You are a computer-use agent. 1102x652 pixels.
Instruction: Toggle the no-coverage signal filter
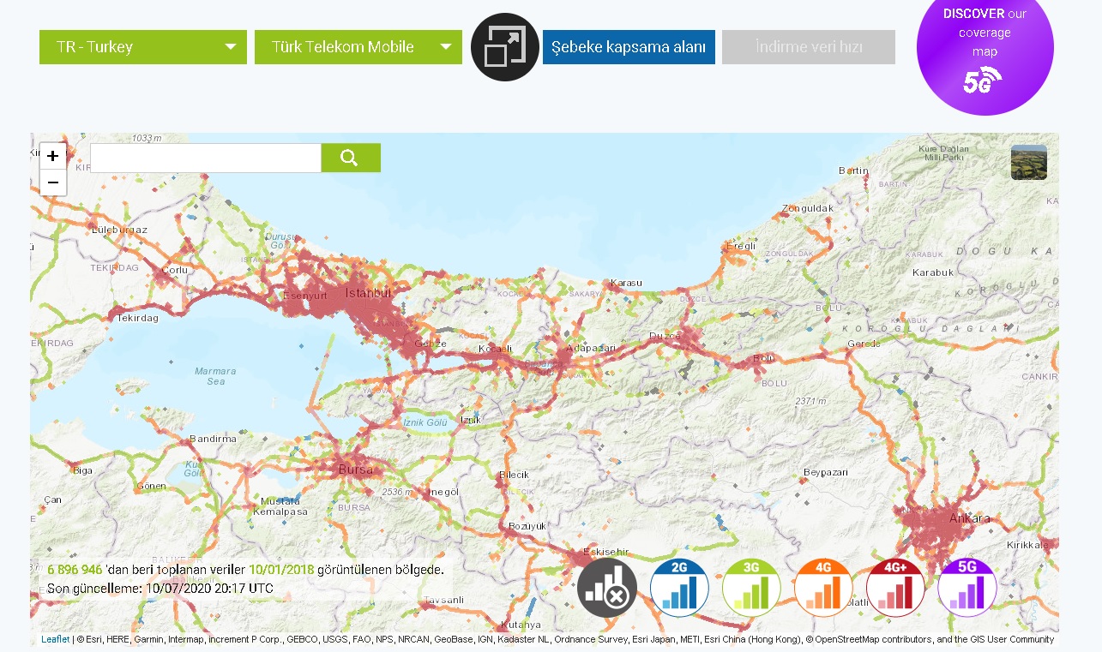607,588
